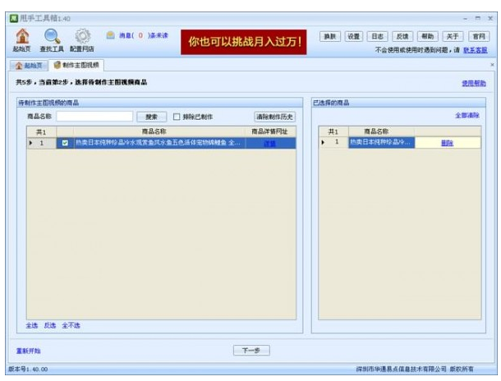Open the 帮助 help button
This screenshot has width=501, height=381.
coord(428,36)
